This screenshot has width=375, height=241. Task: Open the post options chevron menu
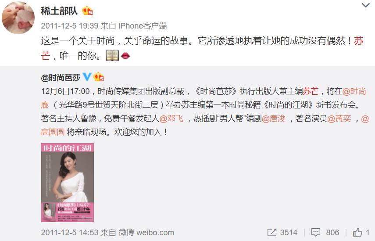pyautogui.click(x=365, y=5)
